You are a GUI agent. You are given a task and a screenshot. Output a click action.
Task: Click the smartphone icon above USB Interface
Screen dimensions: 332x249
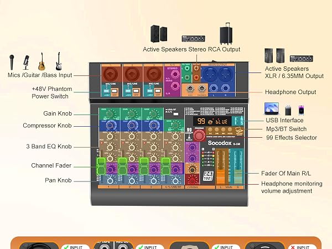tap(301, 110)
